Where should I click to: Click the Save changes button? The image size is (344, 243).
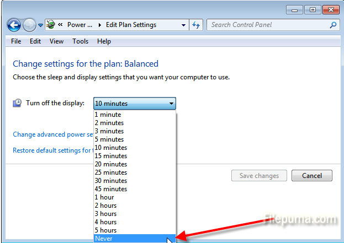(259, 176)
